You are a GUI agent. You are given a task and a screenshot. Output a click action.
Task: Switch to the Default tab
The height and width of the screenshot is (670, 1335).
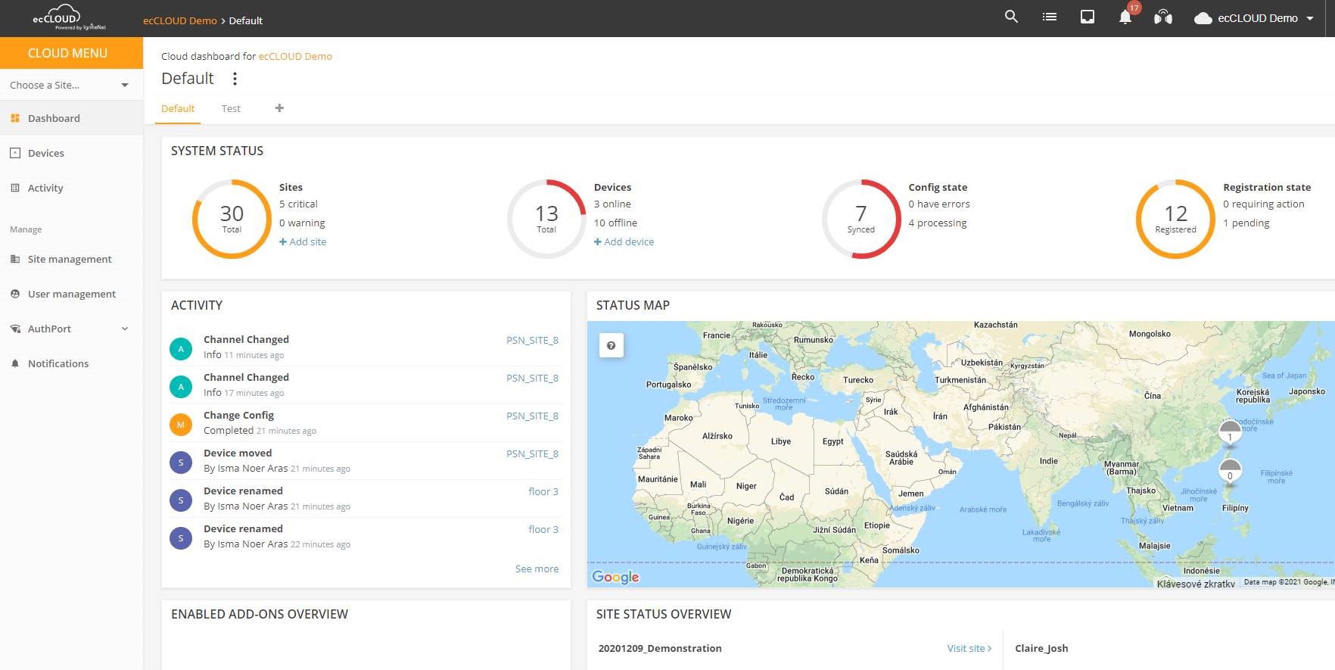click(178, 108)
